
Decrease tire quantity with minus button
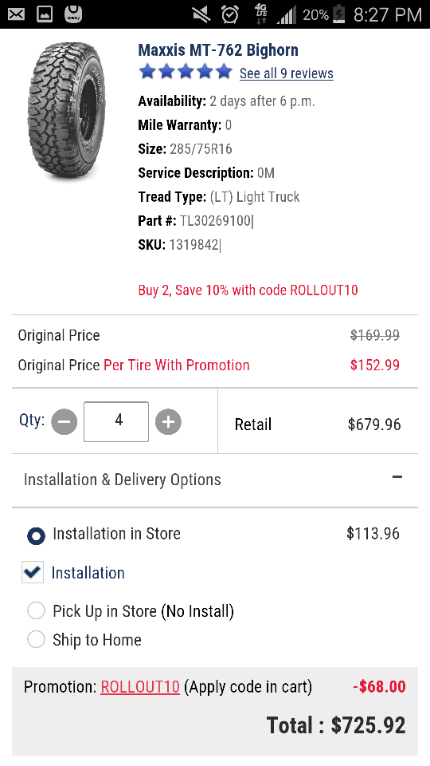(x=64, y=421)
